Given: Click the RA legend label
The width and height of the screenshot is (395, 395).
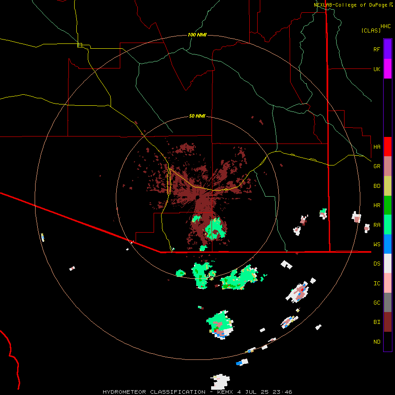Looking at the screenshot, I should click(x=377, y=225).
